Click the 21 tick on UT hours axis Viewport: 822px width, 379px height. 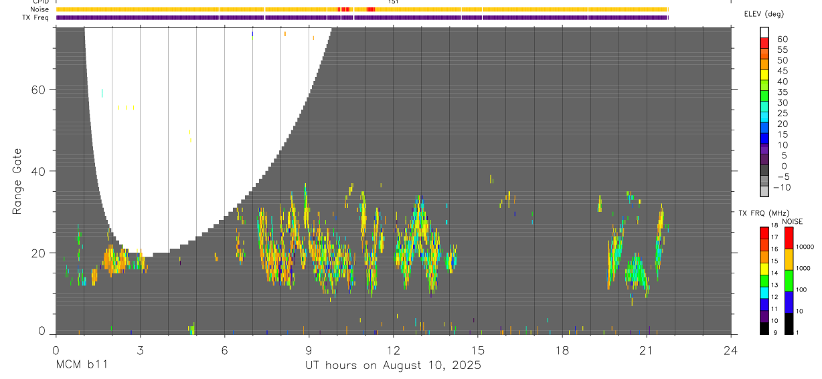click(647, 350)
